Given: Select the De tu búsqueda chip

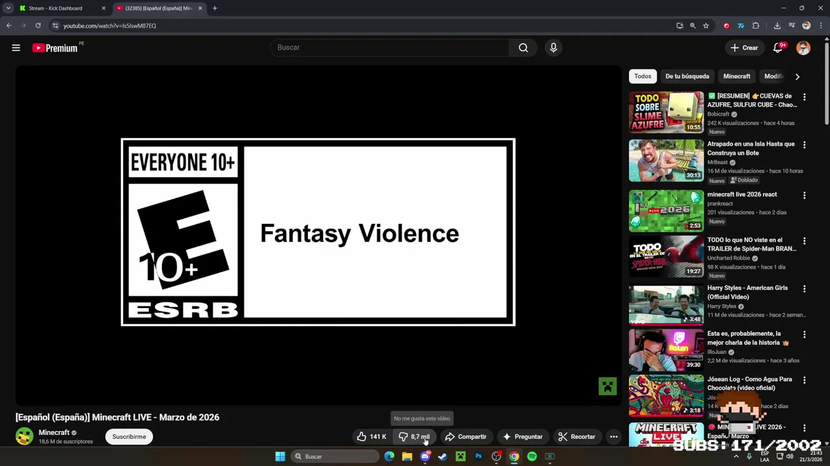Looking at the screenshot, I should click(687, 76).
